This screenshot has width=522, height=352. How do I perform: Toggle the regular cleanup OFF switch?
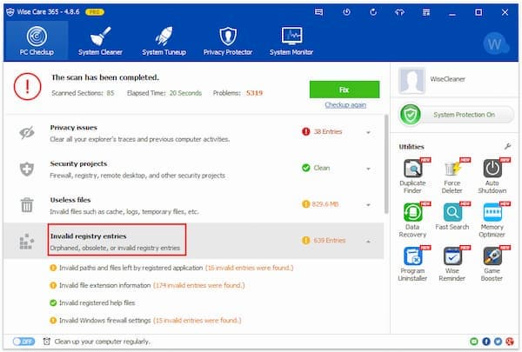(x=23, y=342)
